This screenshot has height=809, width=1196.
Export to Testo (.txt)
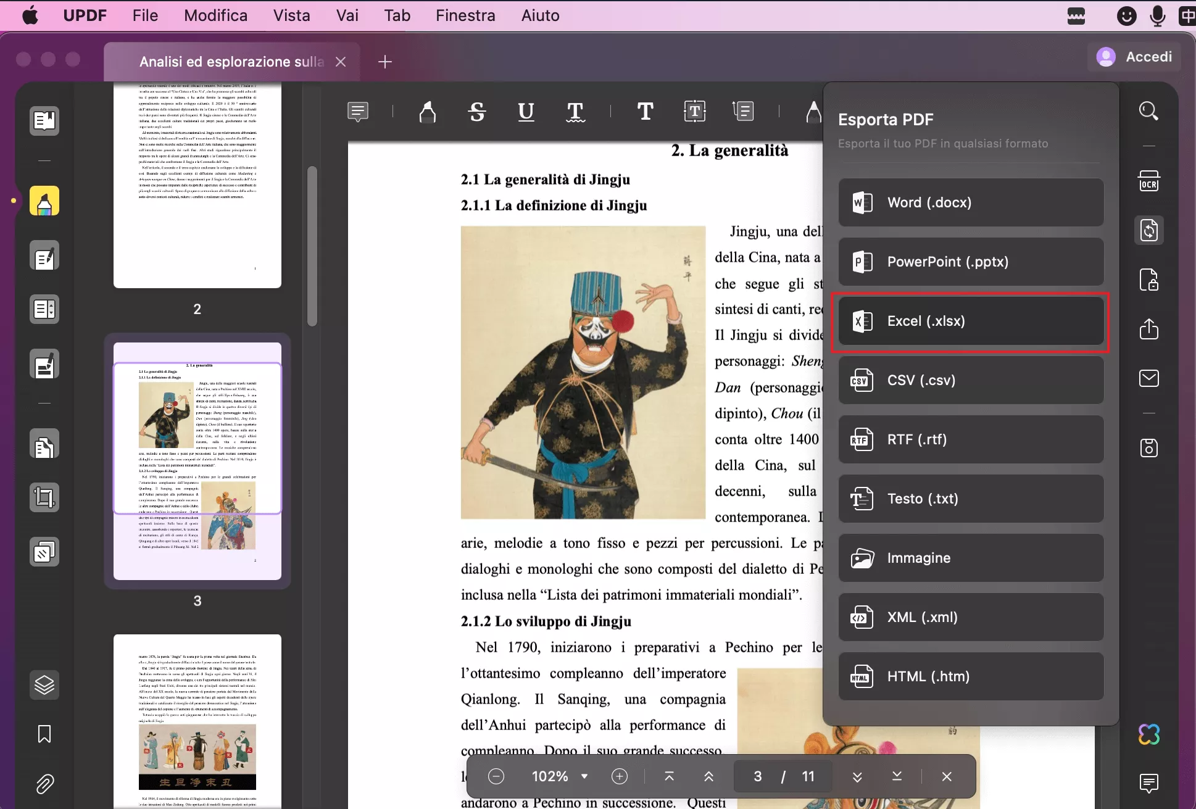tap(971, 499)
